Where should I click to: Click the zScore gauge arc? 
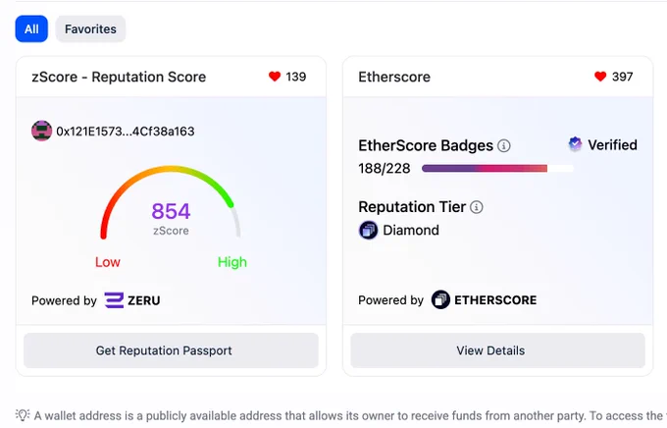(171, 201)
